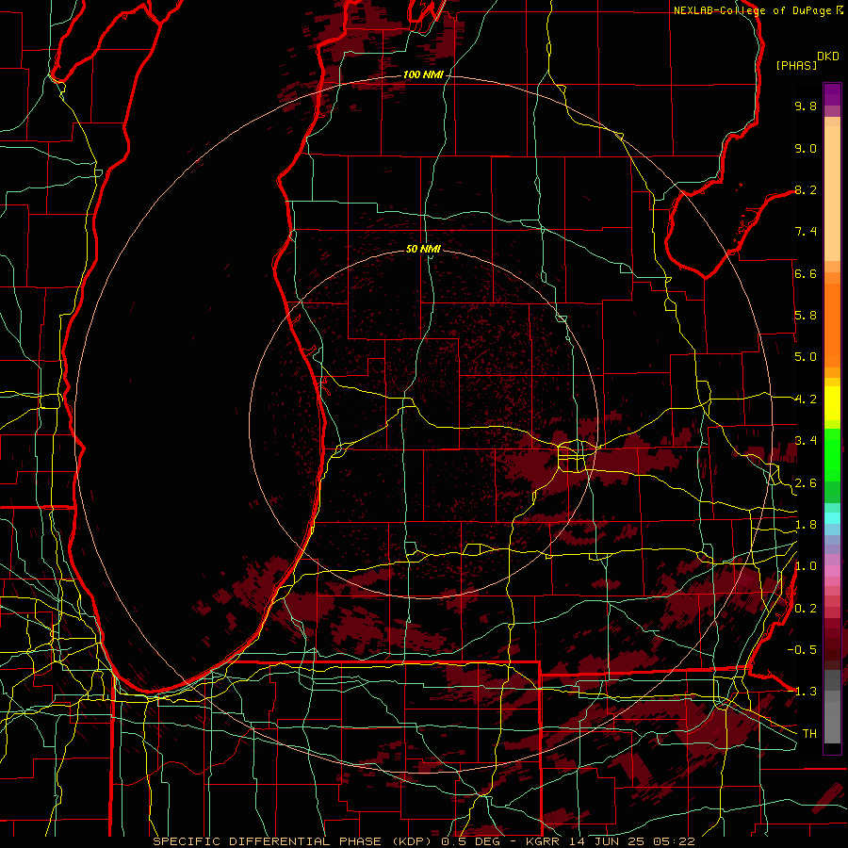This screenshot has height=848, width=848.
Task: Click the 5.8 scale value
Action: 806,316
